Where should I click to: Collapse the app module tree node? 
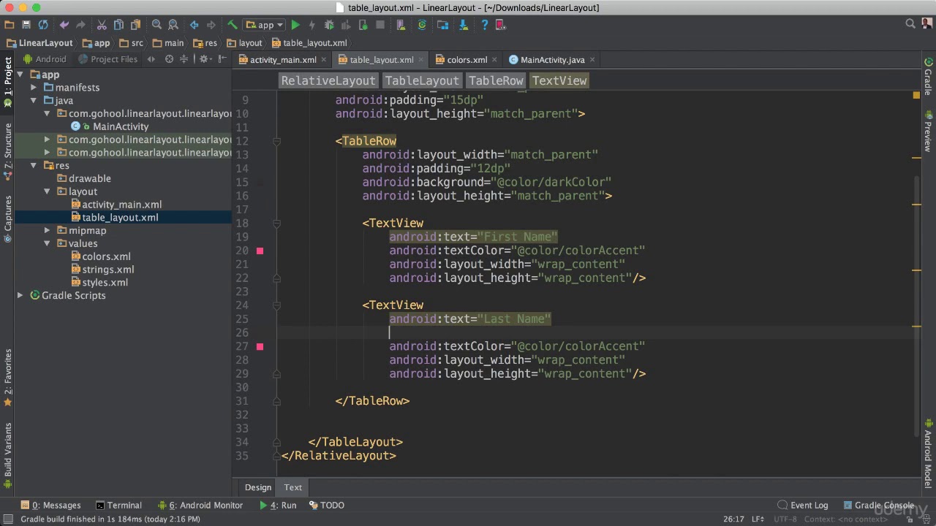coord(20,75)
